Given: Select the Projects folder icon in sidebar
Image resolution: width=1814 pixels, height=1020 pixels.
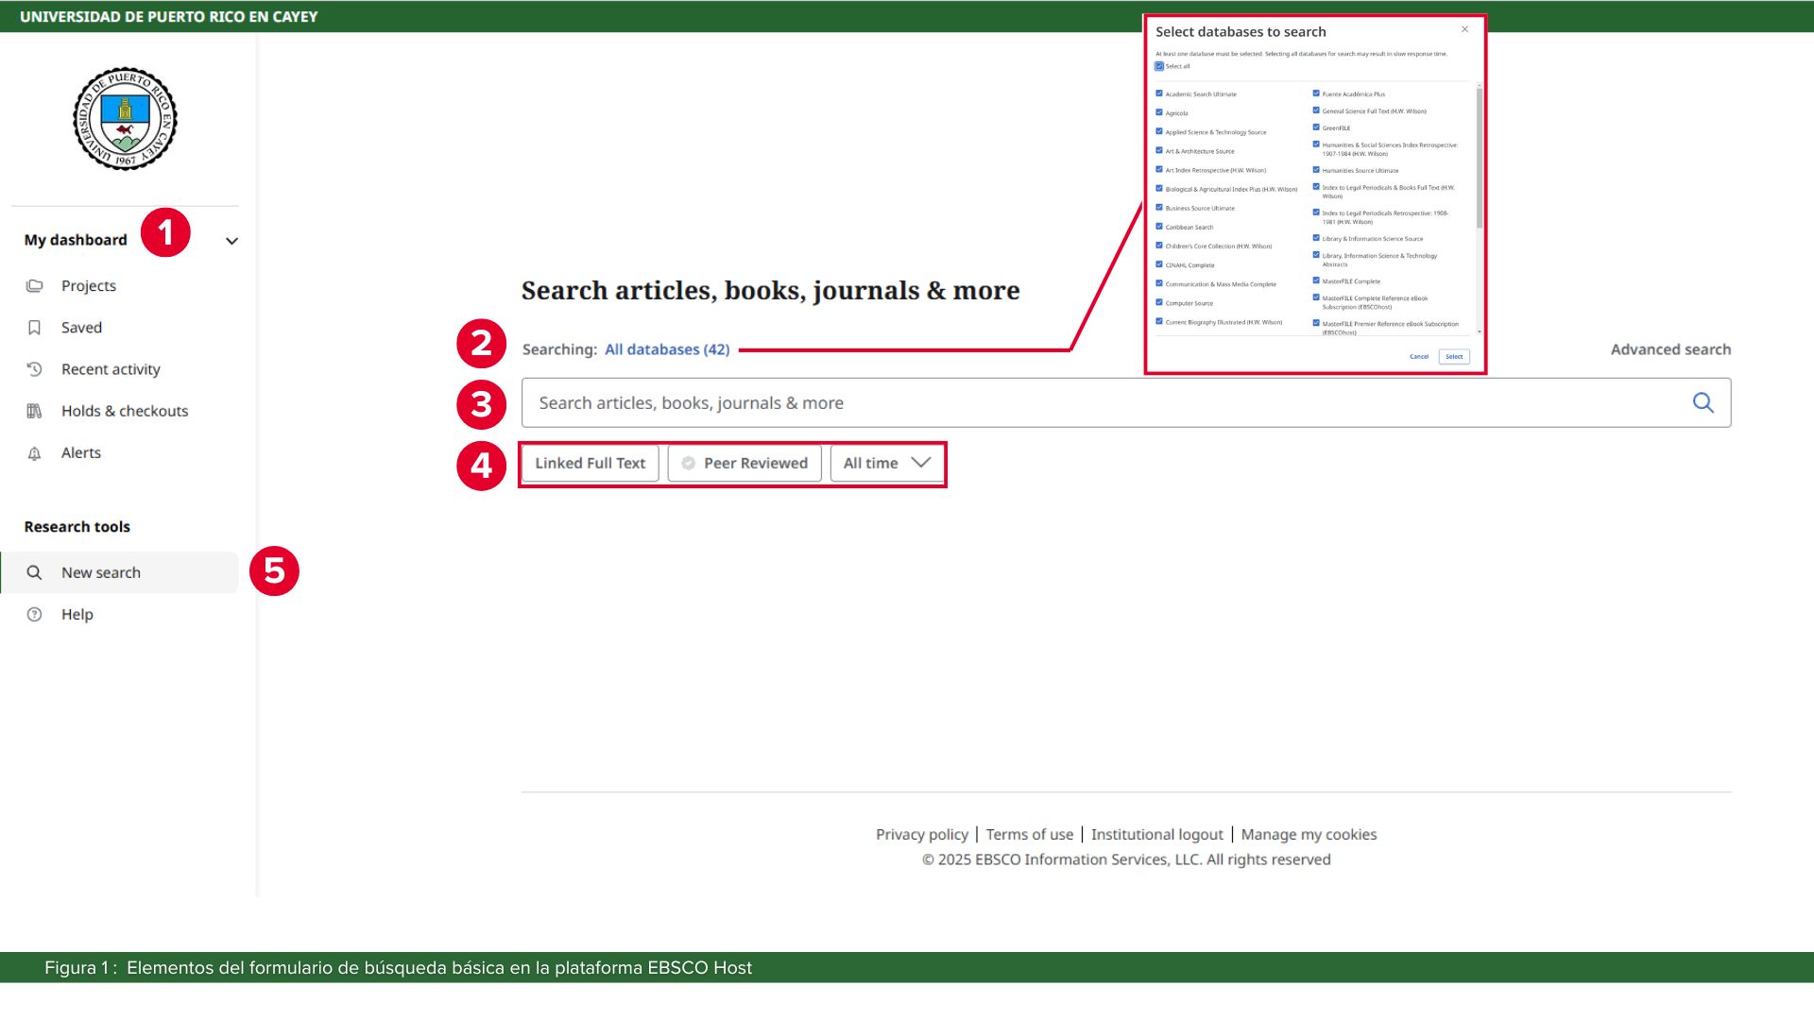Looking at the screenshot, I should 35,285.
